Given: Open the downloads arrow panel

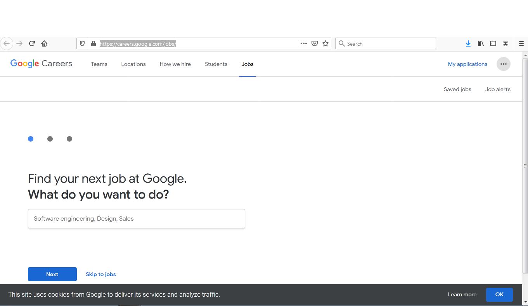Looking at the screenshot, I should 468,44.
